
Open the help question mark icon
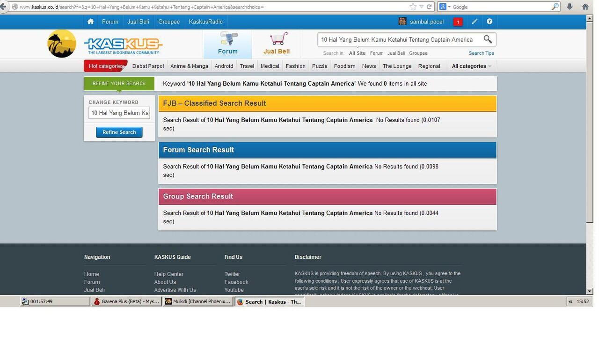(489, 22)
